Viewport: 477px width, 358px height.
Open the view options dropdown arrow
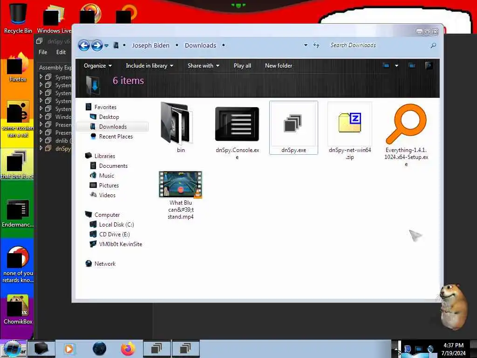point(396,65)
